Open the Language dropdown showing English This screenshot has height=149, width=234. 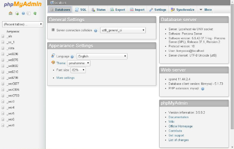click(x=102, y=56)
